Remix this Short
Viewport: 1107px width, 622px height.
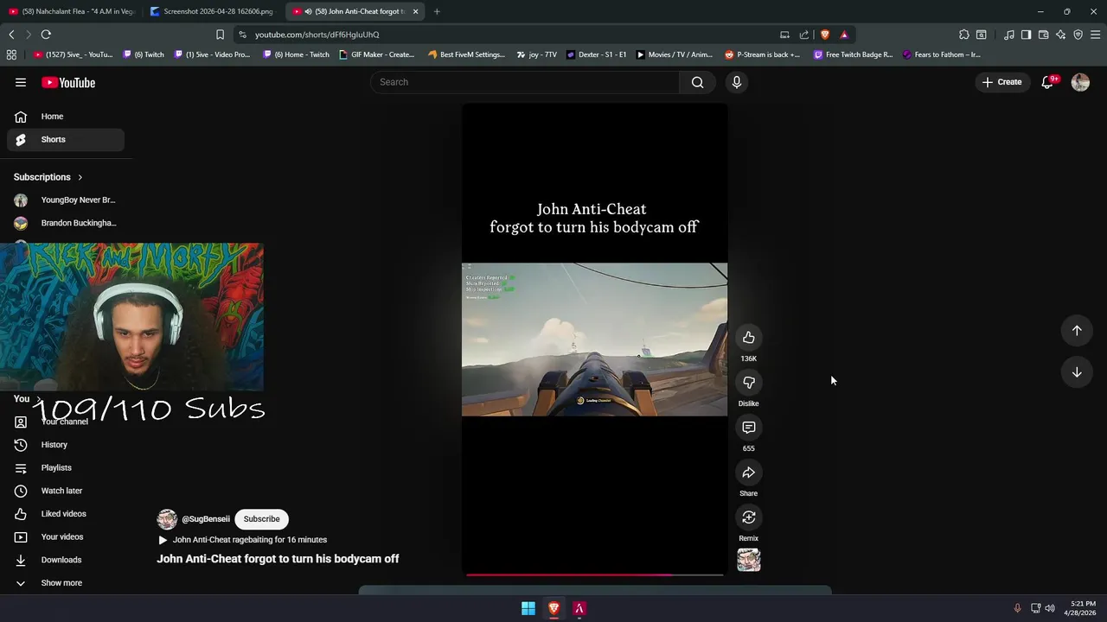point(749,517)
